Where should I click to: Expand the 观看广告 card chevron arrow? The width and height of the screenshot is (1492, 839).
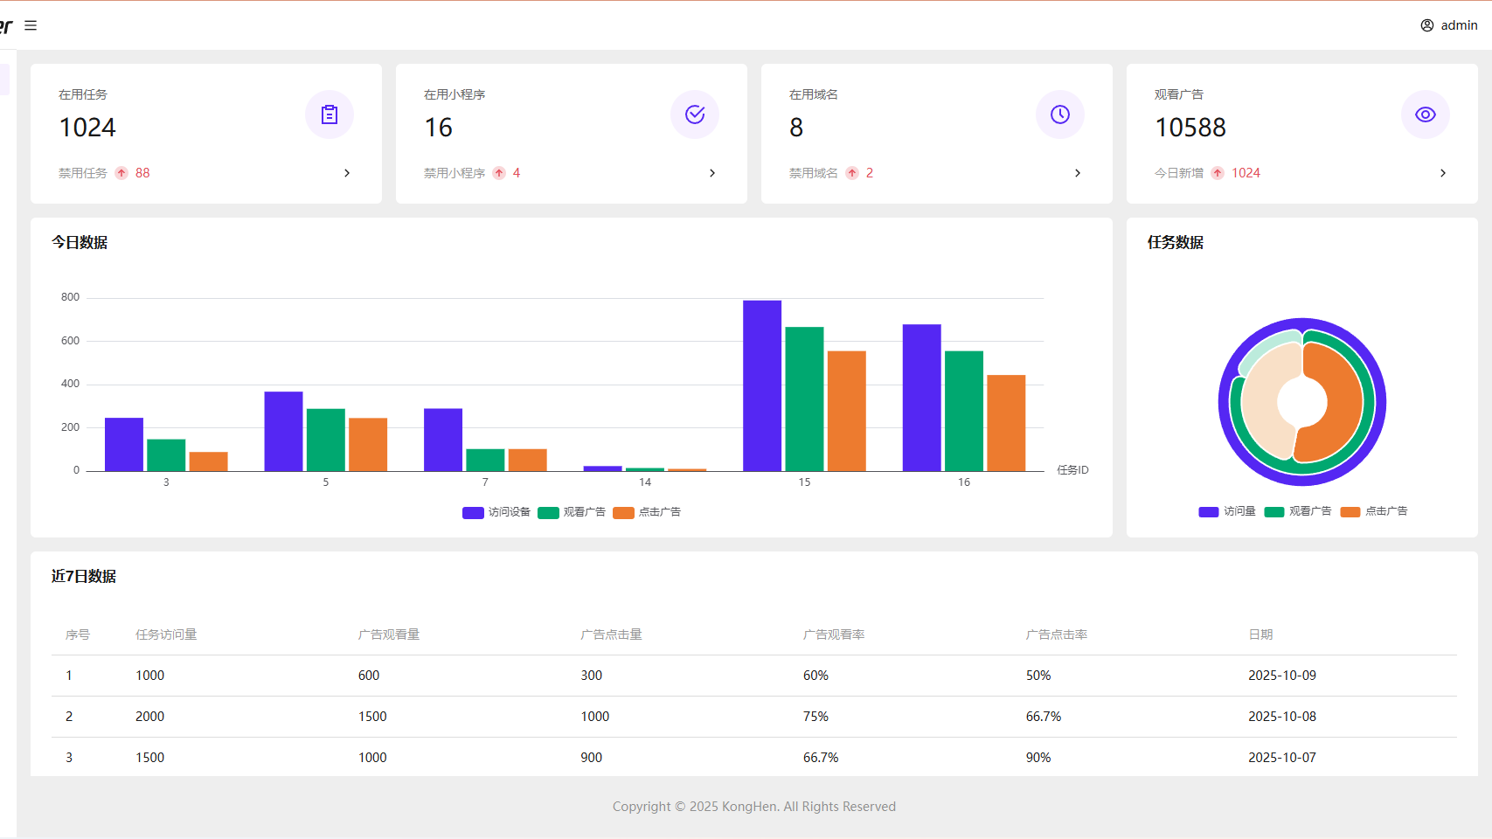[x=1443, y=173]
